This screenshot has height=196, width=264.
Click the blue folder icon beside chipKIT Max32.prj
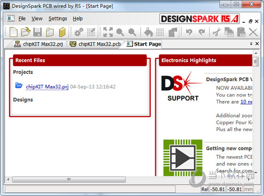click(x=19, y=86)
